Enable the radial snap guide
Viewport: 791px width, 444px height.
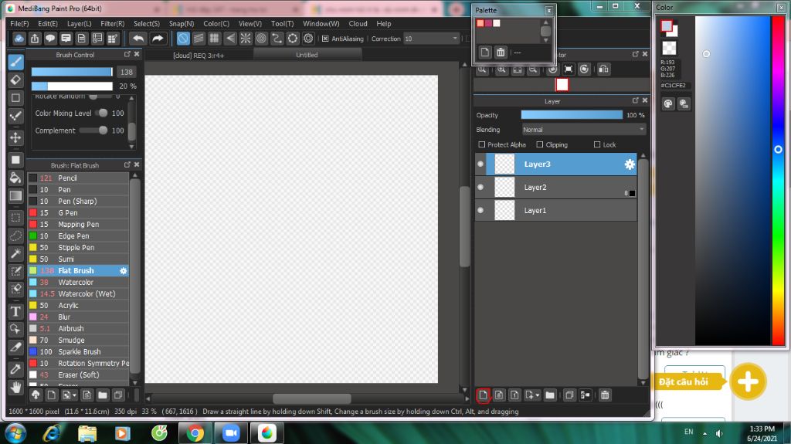pos(246,39)
